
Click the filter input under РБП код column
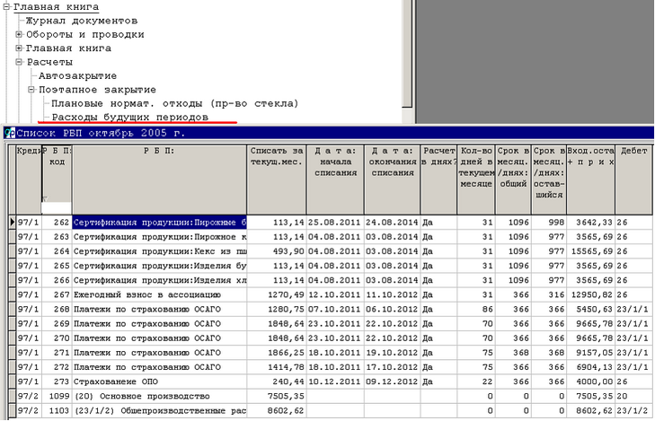pos(56,208)
